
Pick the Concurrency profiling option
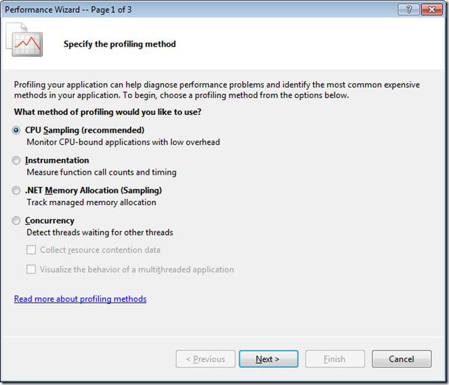17,221
